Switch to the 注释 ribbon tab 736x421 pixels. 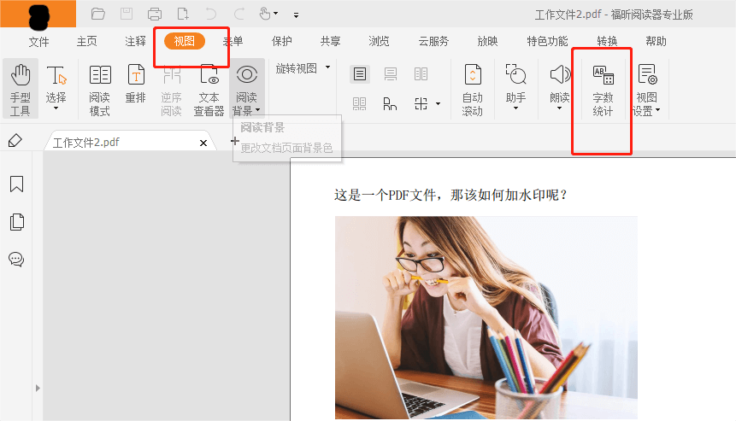(x=135, y=41)
